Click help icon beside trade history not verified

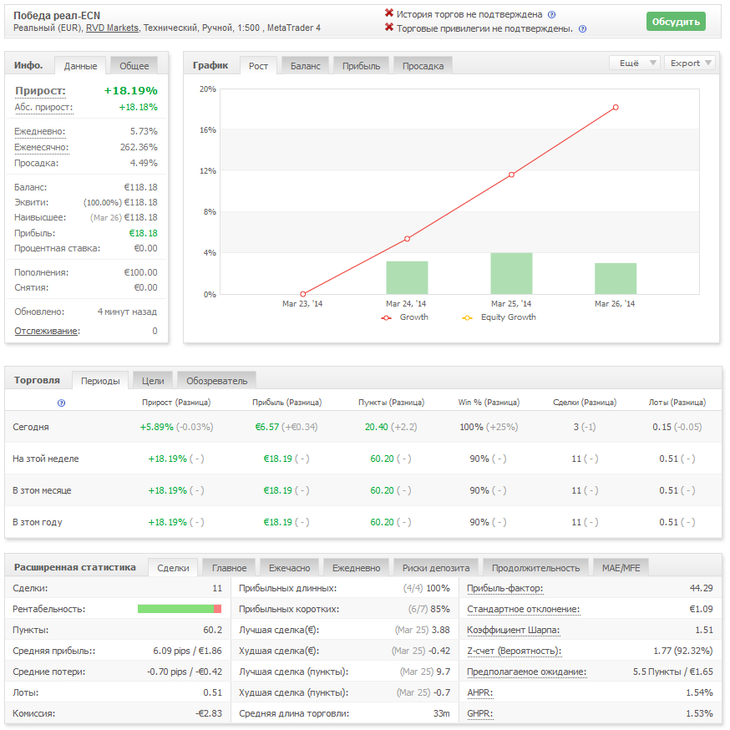[552, 14]
